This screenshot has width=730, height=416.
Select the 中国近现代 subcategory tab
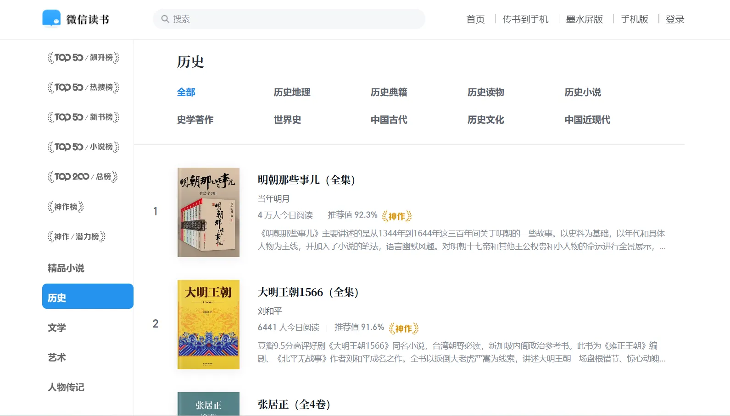(587, 120)
